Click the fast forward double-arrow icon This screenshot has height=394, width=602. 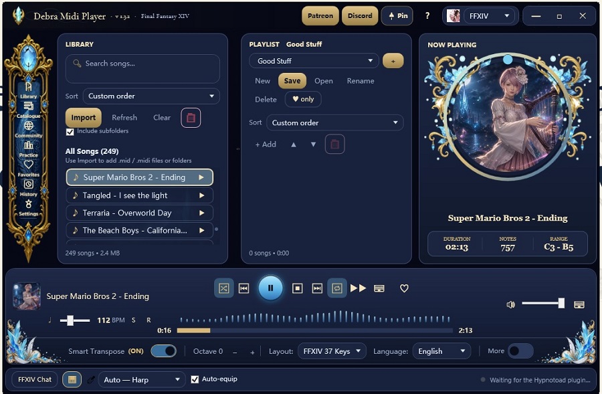[359, 288]
